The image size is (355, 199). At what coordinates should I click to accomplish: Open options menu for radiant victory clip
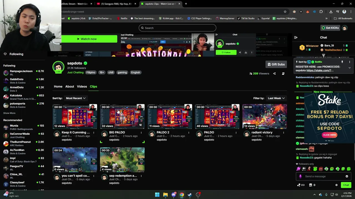283,133
